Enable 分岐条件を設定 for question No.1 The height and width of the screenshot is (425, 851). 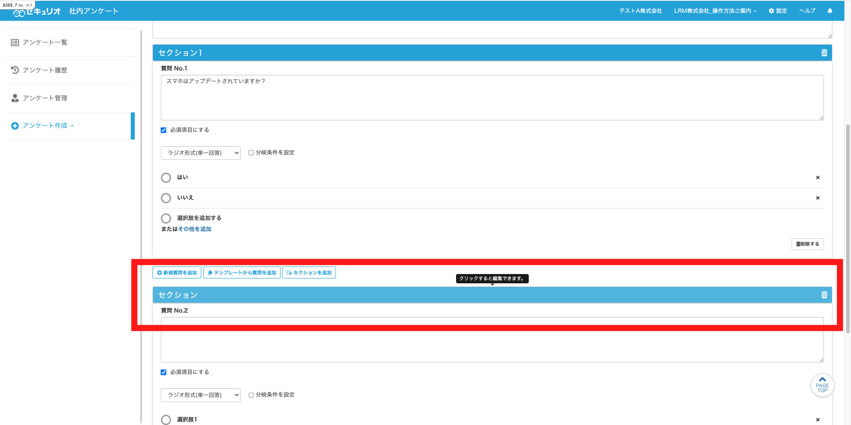click(251, 153)
